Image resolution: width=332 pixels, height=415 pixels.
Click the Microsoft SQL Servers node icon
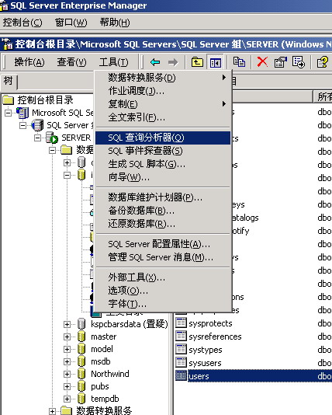22,113
